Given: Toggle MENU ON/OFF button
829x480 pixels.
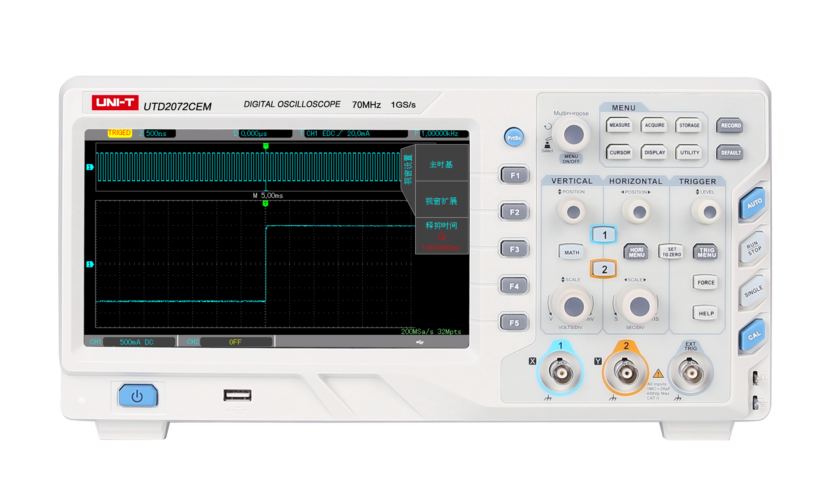Looking at the screenshot, I should click(x=571, y=159).
